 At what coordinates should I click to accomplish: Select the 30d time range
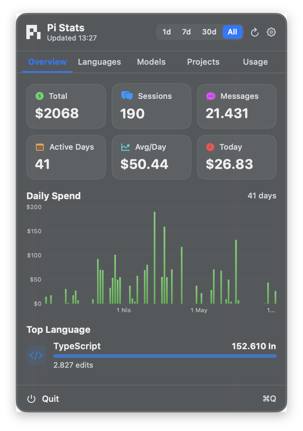click(x=209, y=32)
